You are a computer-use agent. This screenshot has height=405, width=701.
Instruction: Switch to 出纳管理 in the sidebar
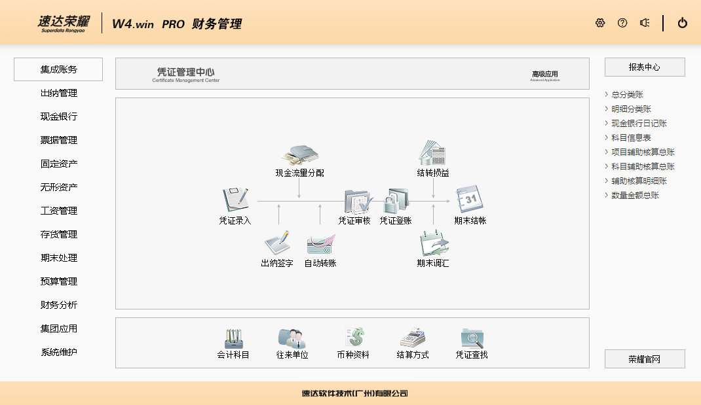(x=58, y=93)
